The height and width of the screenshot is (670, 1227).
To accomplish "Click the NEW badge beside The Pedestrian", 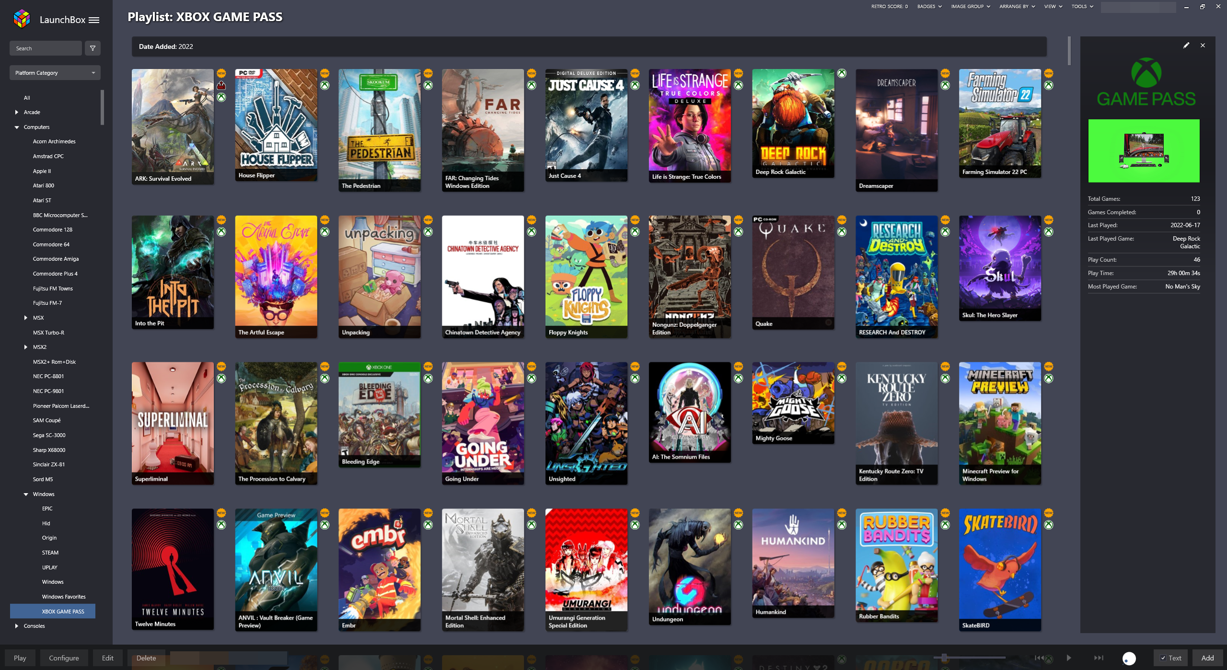I will coord(428,73).
